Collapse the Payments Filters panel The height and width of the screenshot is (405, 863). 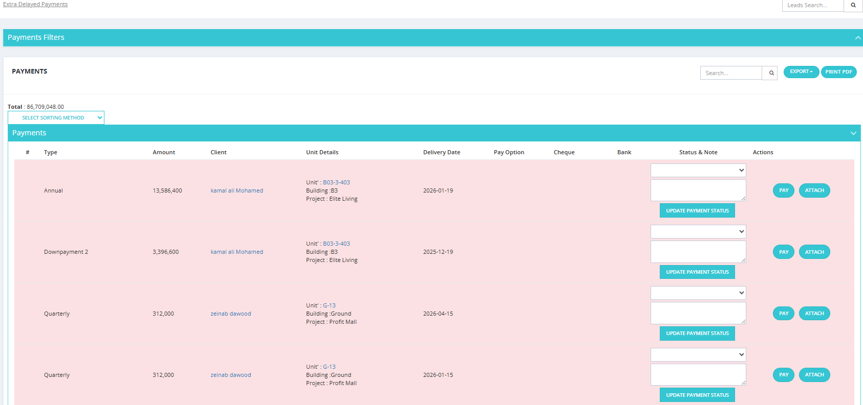click(858, 38)
